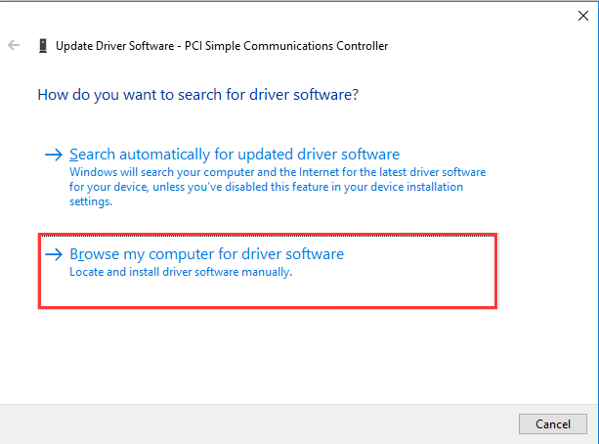Click 'Locate and install driver software manually.' text
This screenshot has width=599, height=444.
(181, 272)
